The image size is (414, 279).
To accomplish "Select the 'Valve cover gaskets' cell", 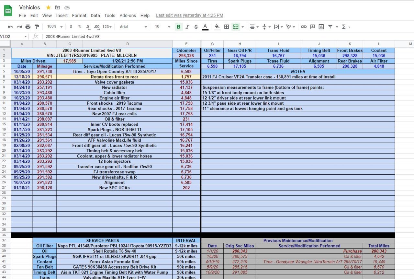I will coord(114,82).
